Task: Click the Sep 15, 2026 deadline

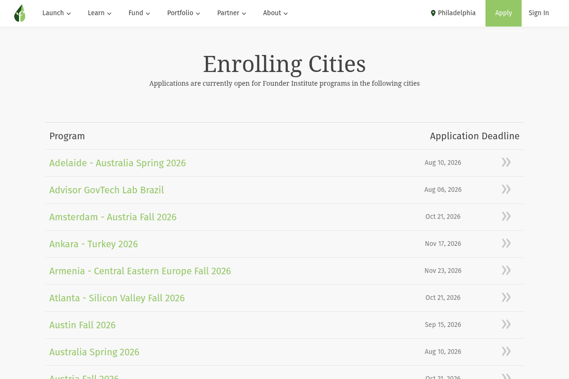Action: click(443, 325)
